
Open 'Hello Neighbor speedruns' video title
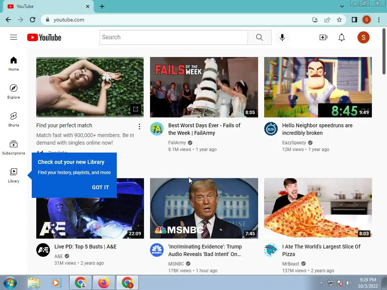pyautogui.click(x=317, y=129)
